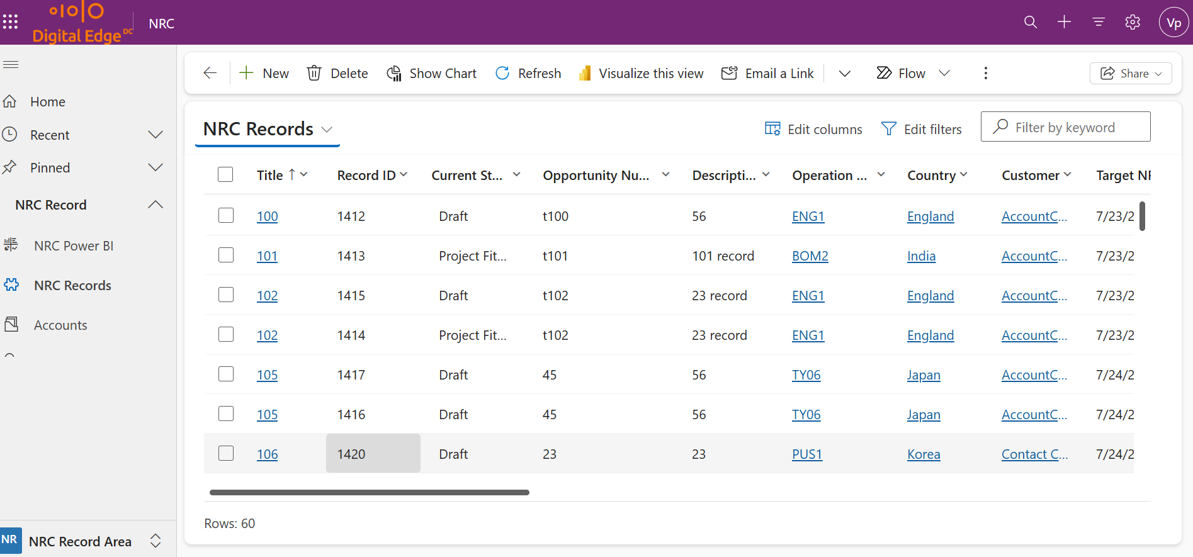
Task: Open the settings gear icon
Action: (1133, 22)
